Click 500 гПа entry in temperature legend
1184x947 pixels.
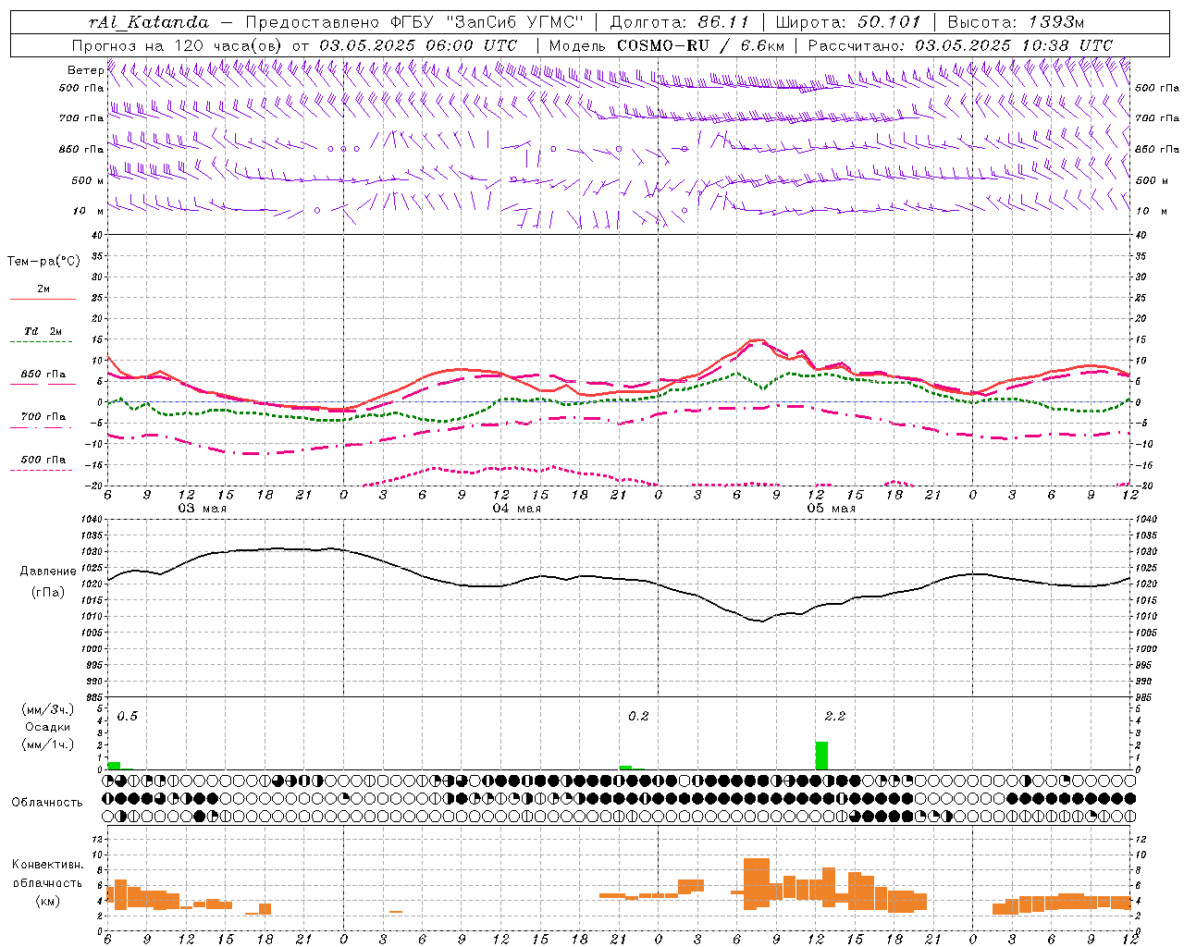click(43, 460)
